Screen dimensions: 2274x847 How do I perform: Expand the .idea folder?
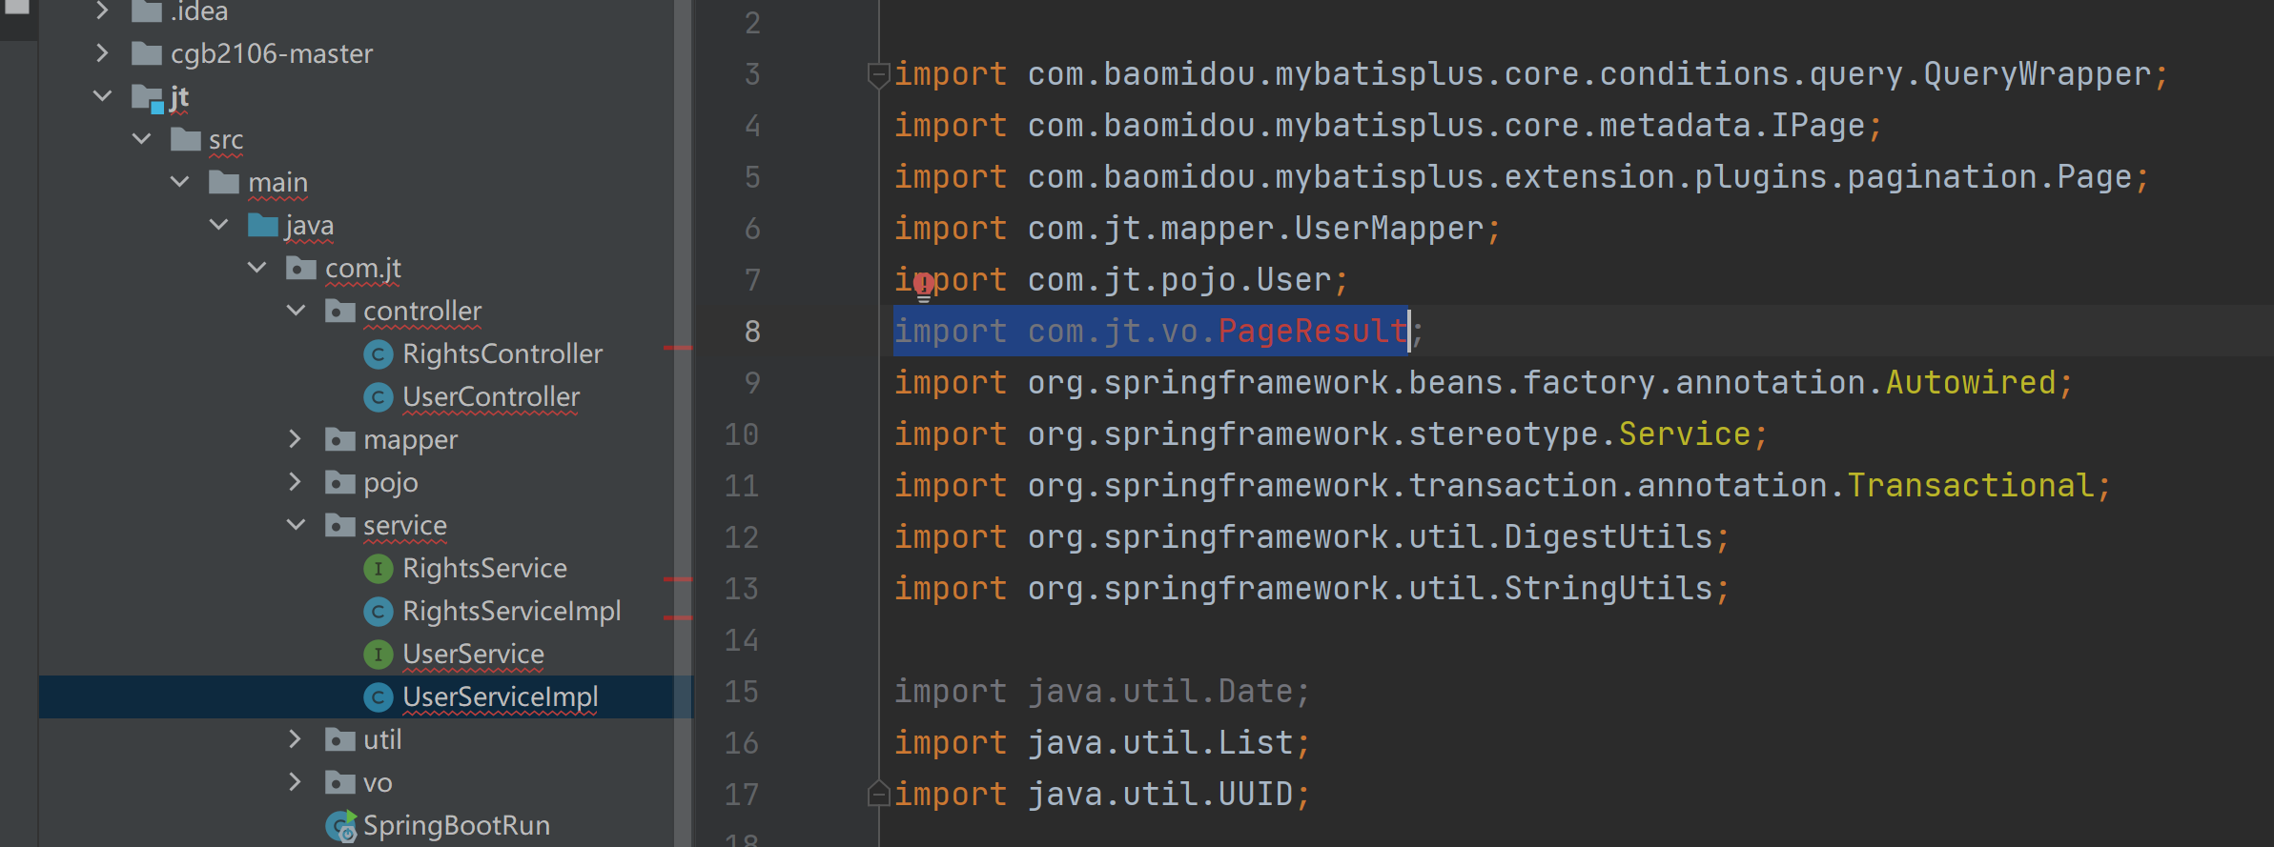pyautogui.click(x=102, y=10)
